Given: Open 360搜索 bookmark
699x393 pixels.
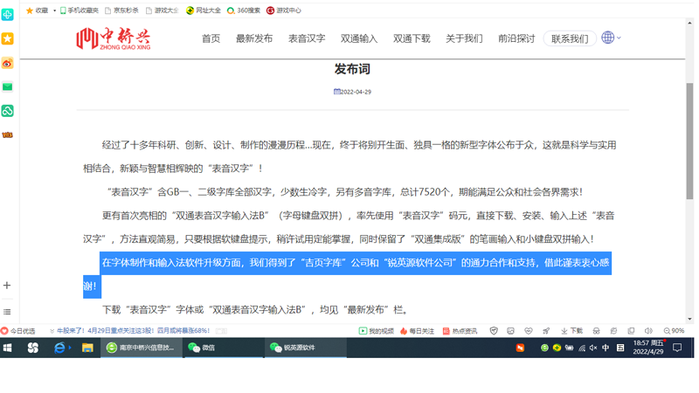Looking at the screenshot, I should click(x=244, y=10).
